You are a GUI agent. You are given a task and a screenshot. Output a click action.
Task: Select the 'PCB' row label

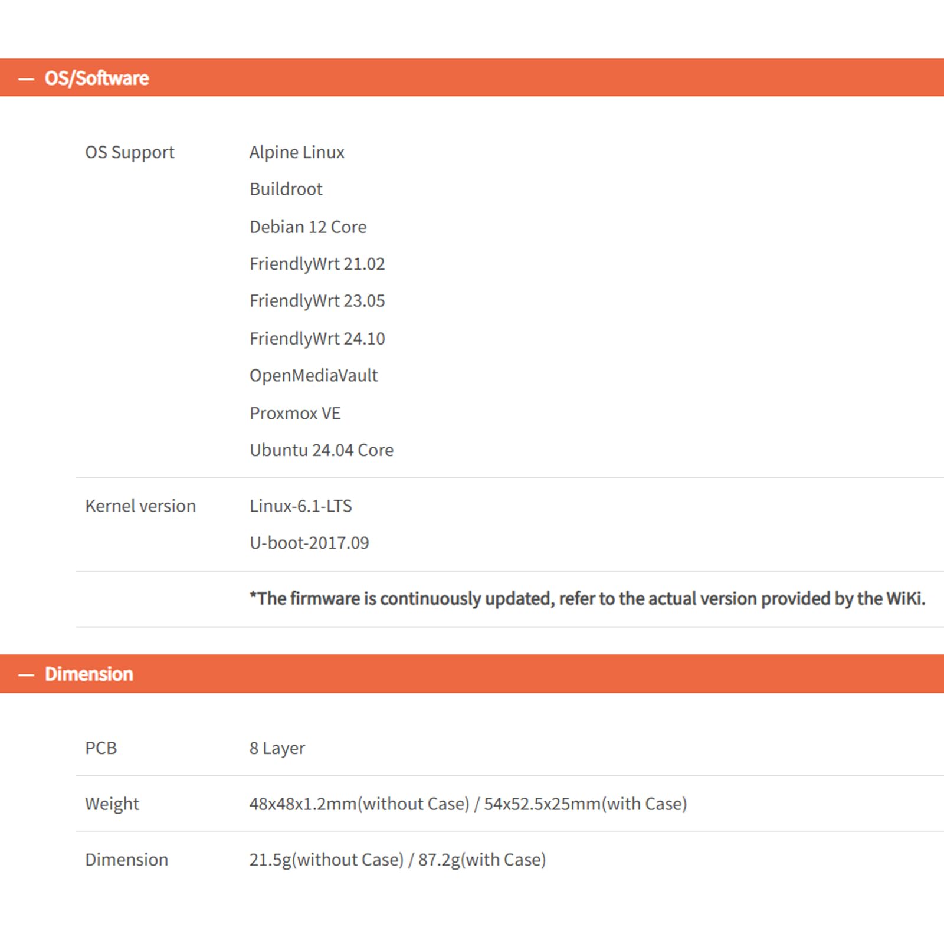click(x=101, y=748)
